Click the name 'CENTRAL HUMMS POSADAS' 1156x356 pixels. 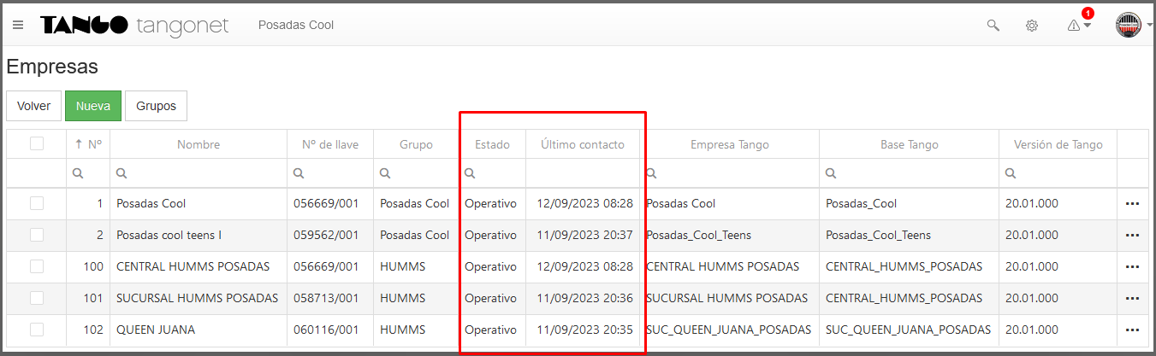point(193,266)
